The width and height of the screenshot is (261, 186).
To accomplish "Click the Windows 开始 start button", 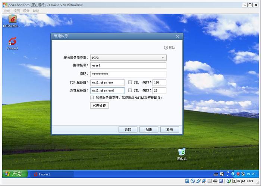I will coord(15,174).
